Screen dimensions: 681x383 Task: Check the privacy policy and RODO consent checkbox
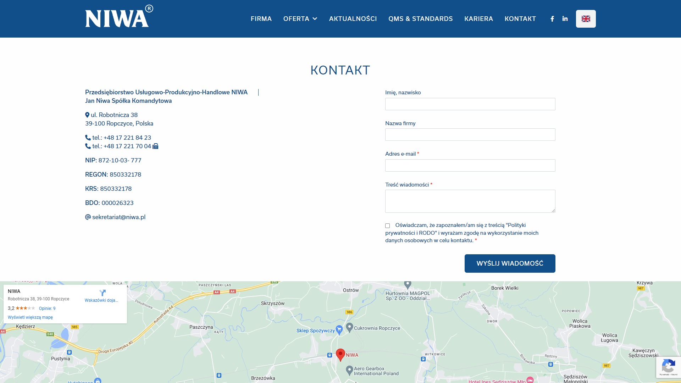(x=387, y=226)
